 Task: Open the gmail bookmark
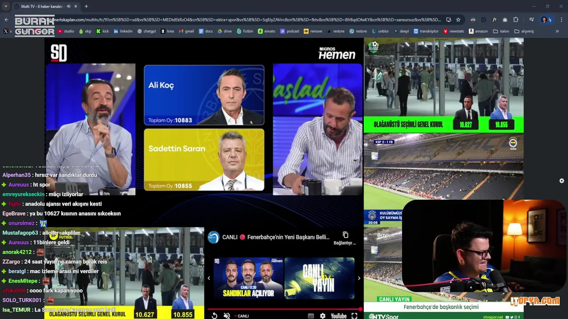(x=186, y=31)
